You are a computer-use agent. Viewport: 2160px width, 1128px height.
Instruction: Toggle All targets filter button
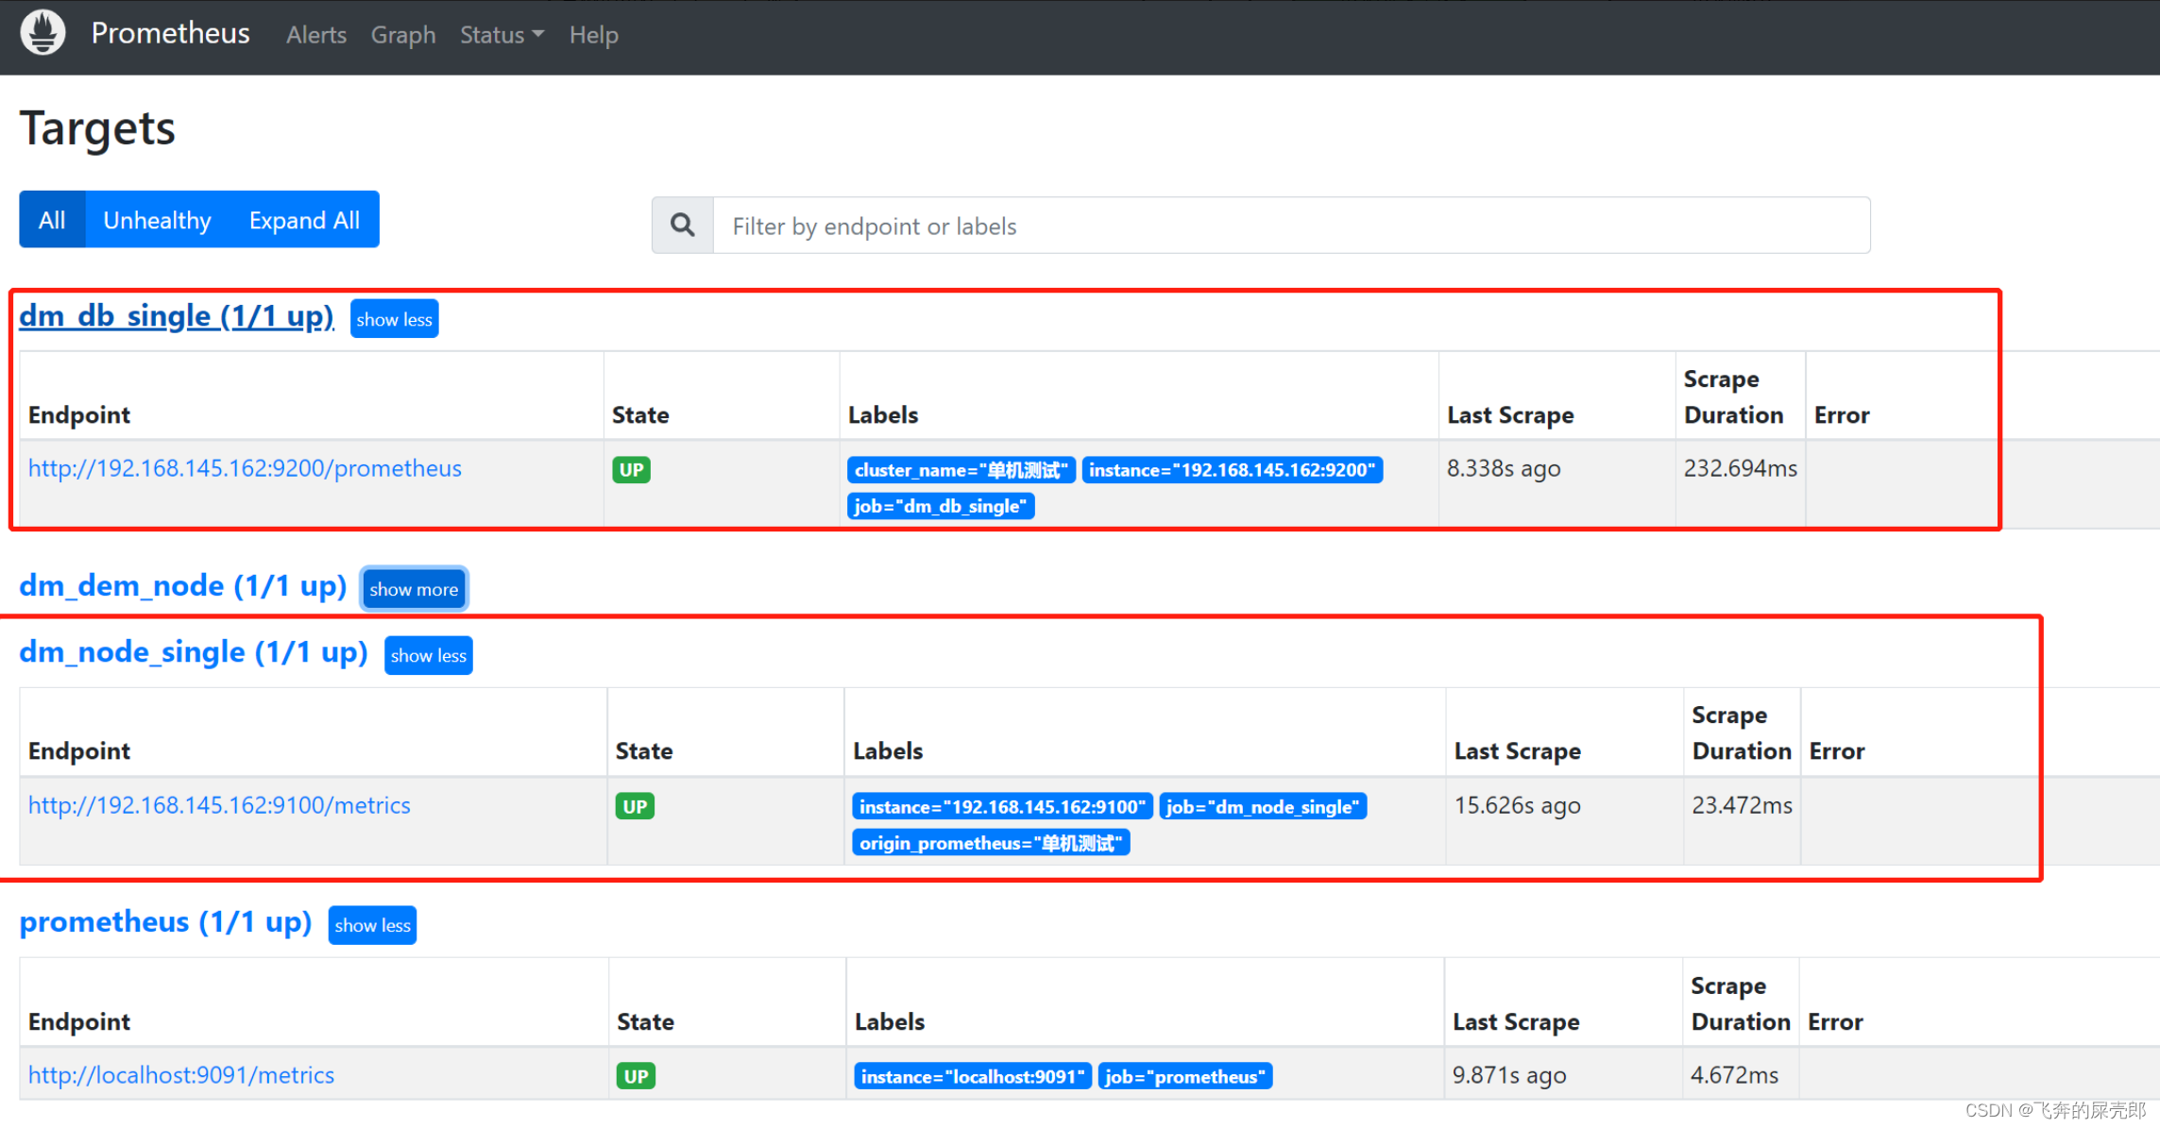pos(50,220)
